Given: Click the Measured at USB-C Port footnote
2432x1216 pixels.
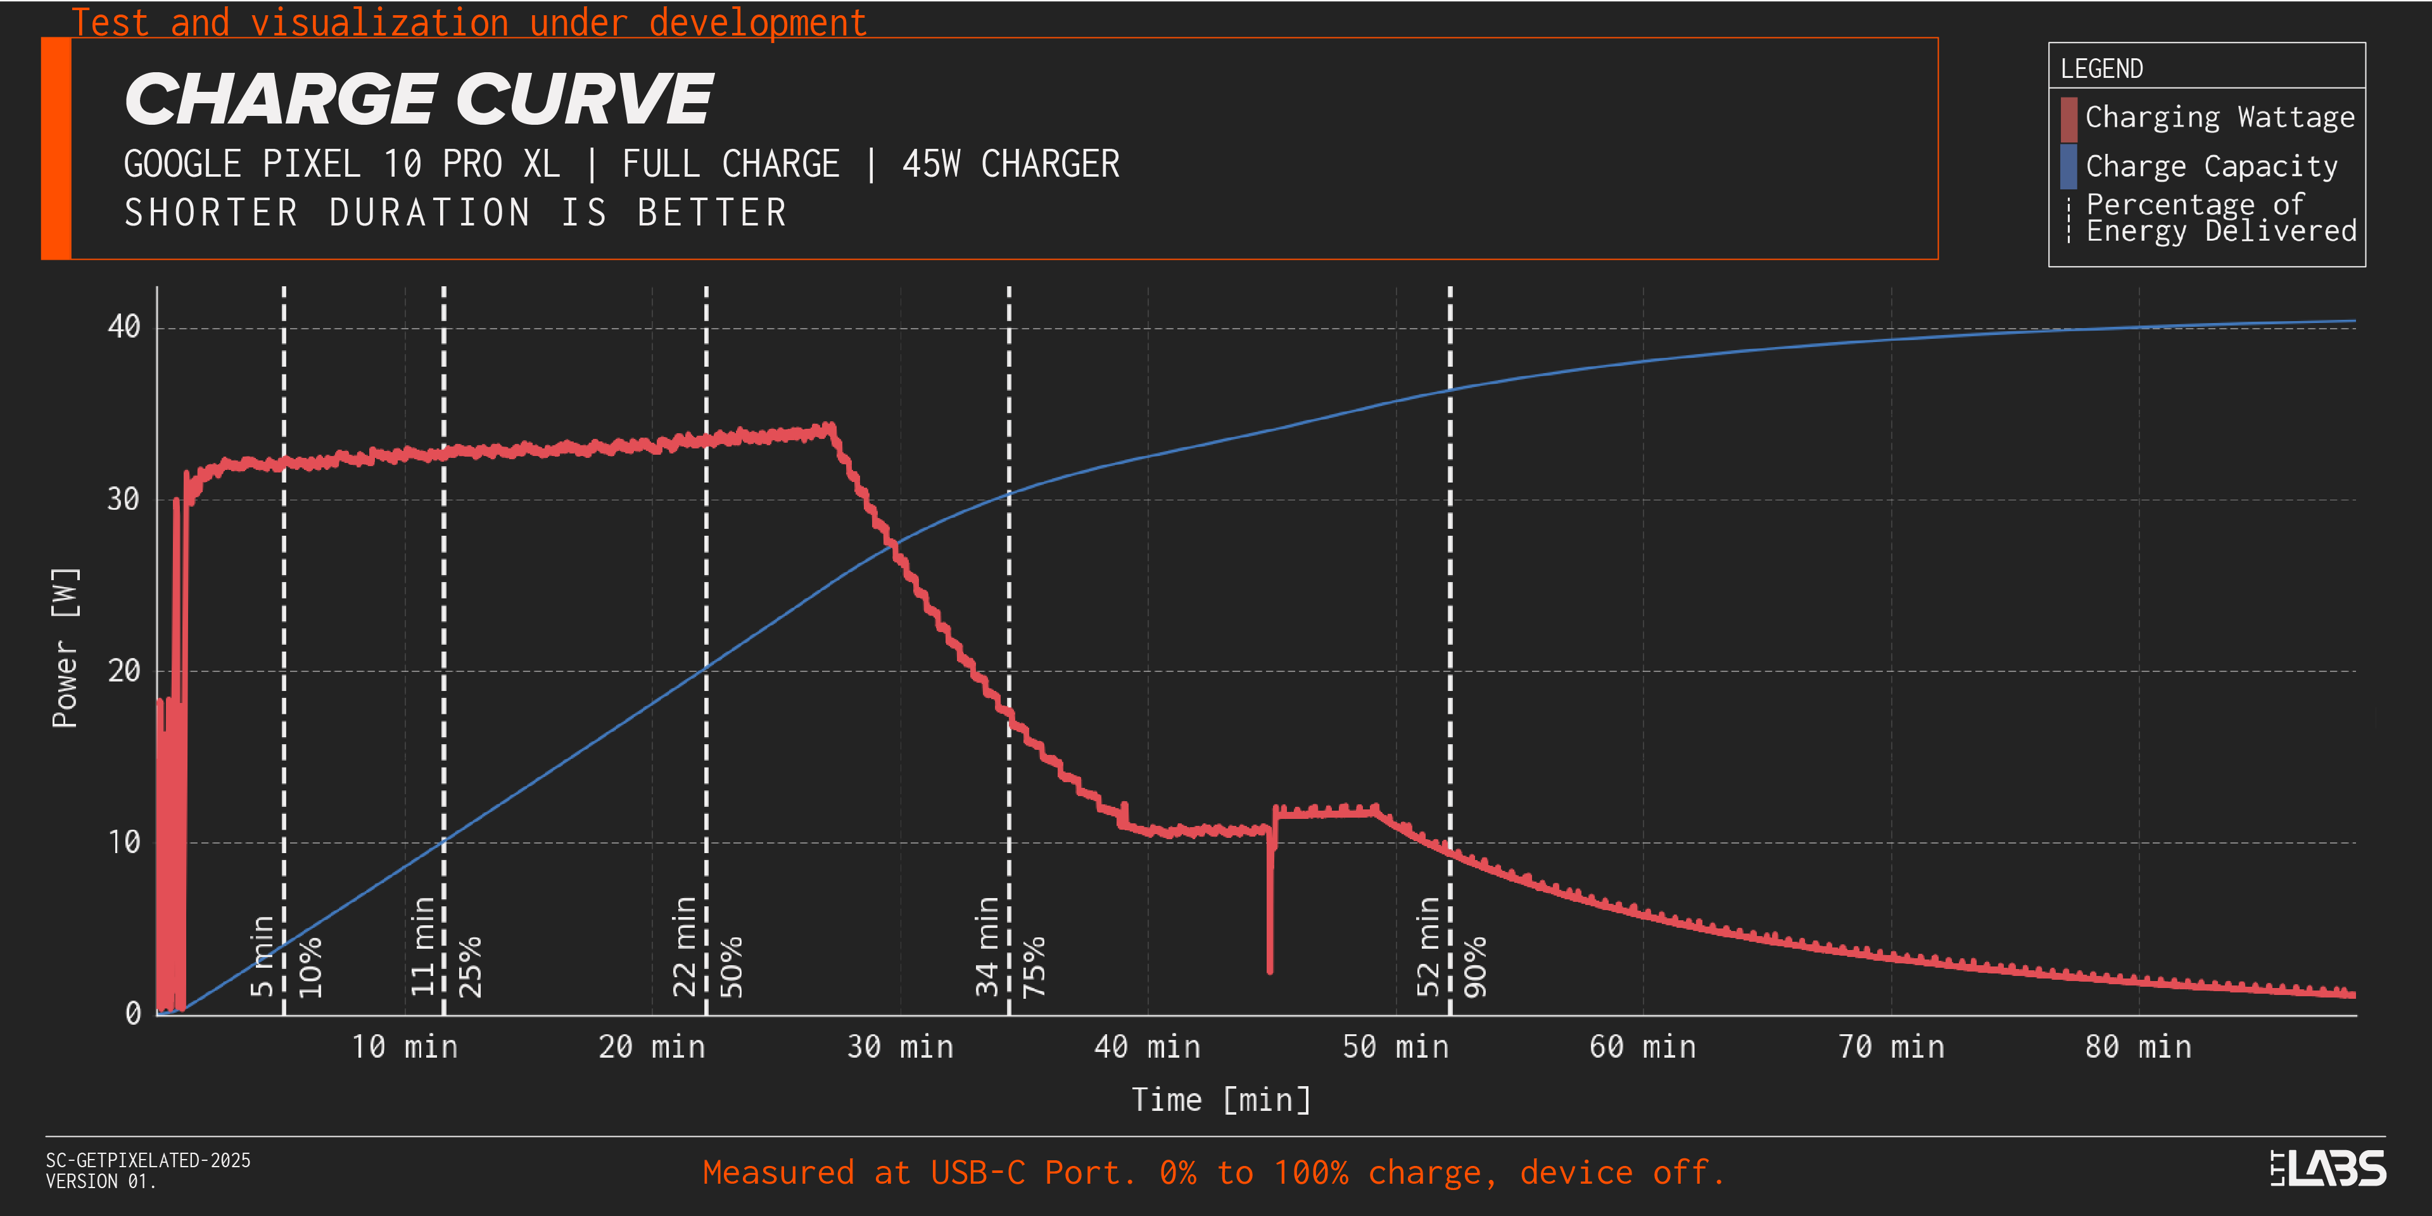Looking at the screenshot, I should click(x=1213, y=1172).
